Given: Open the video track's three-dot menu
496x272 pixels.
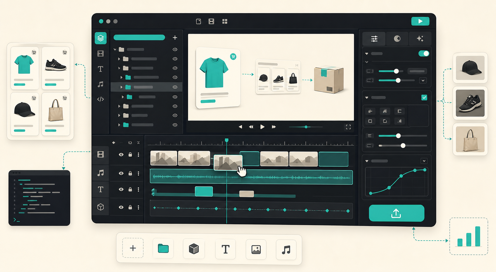Looking at the screenshot, I should (x=138, y=155).
